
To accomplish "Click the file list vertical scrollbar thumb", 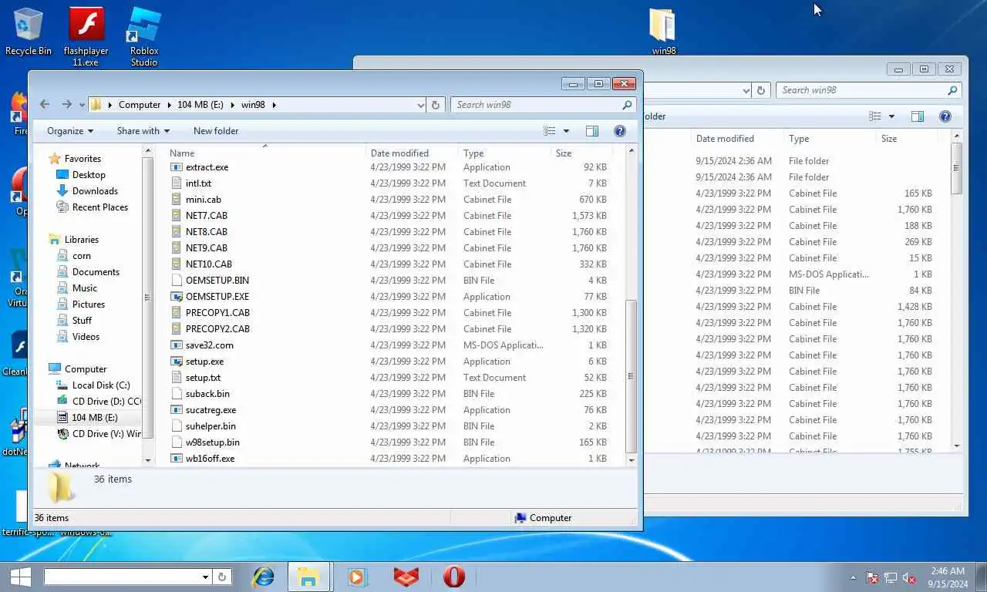I will click(631, 375).
